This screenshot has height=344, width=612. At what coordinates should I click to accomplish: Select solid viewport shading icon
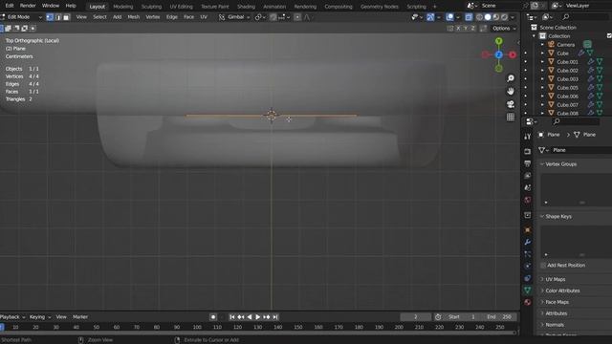point(488,17)
